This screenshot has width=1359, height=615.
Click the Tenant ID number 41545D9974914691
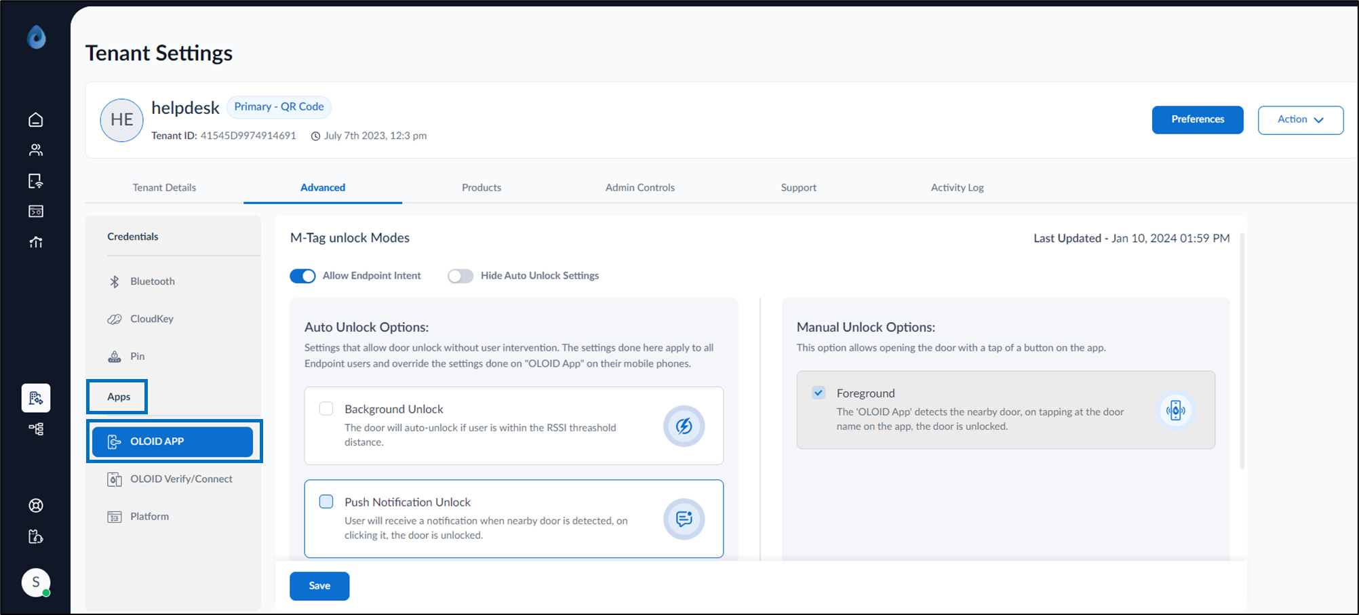[248, 136]
